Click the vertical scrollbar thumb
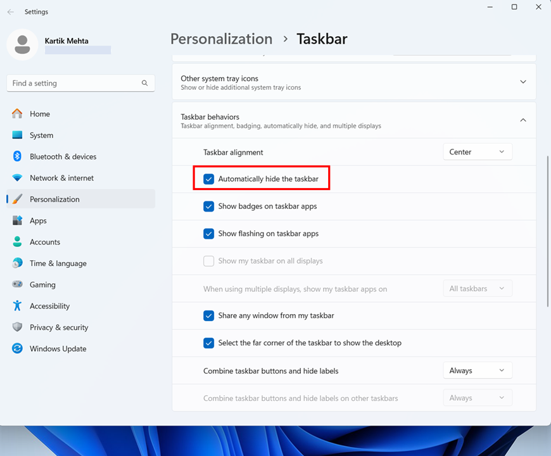Viewport: 551px width, 456px height. (548, 232)
